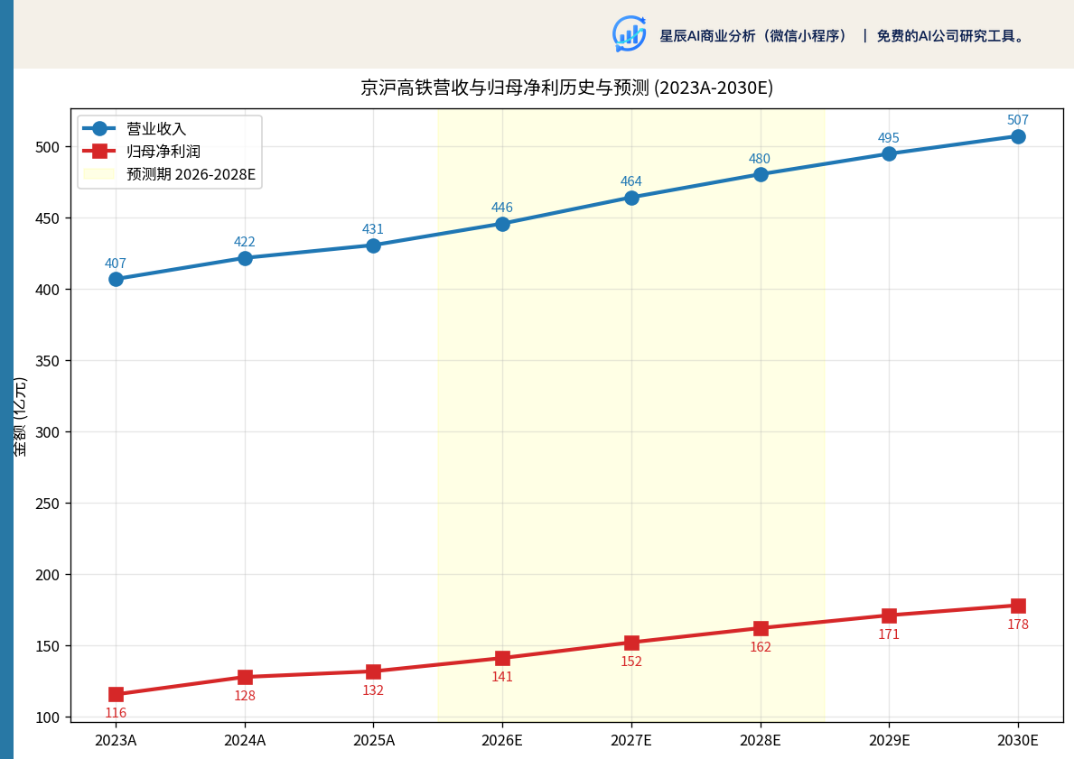Click the header text 星辰AI商业分析（微信小程序）
Screen dimensions: 1074x759
(753, 35)
